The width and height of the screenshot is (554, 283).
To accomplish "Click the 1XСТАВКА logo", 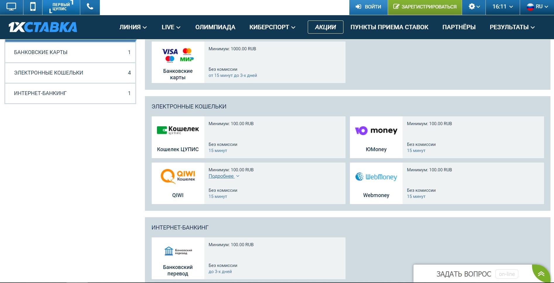I will (43, 27).
